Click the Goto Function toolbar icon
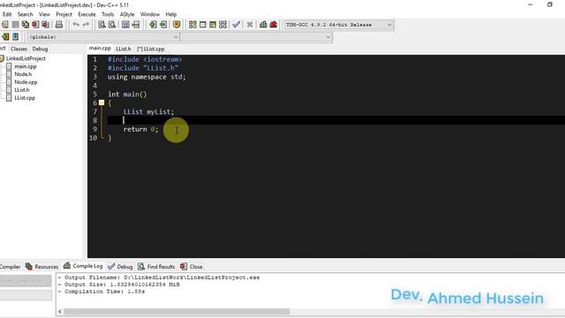The height and width of the screenshot is (318, 565). [125, 25]
